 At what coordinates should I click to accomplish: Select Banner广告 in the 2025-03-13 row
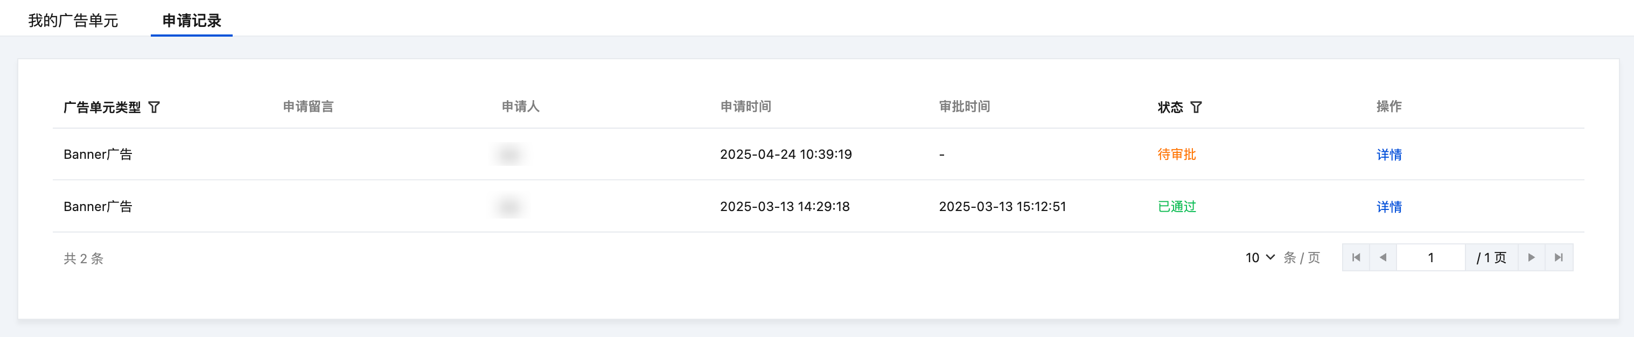97,207
